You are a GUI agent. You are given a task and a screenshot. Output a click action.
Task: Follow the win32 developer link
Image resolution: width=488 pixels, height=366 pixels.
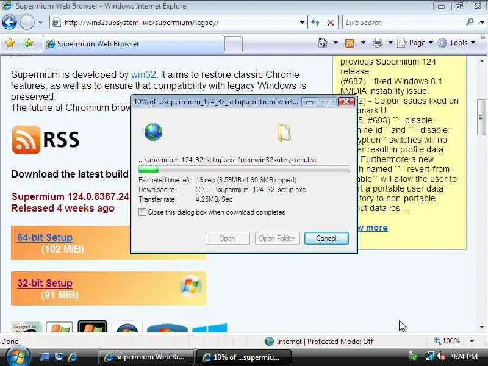(x=143, y=74)
